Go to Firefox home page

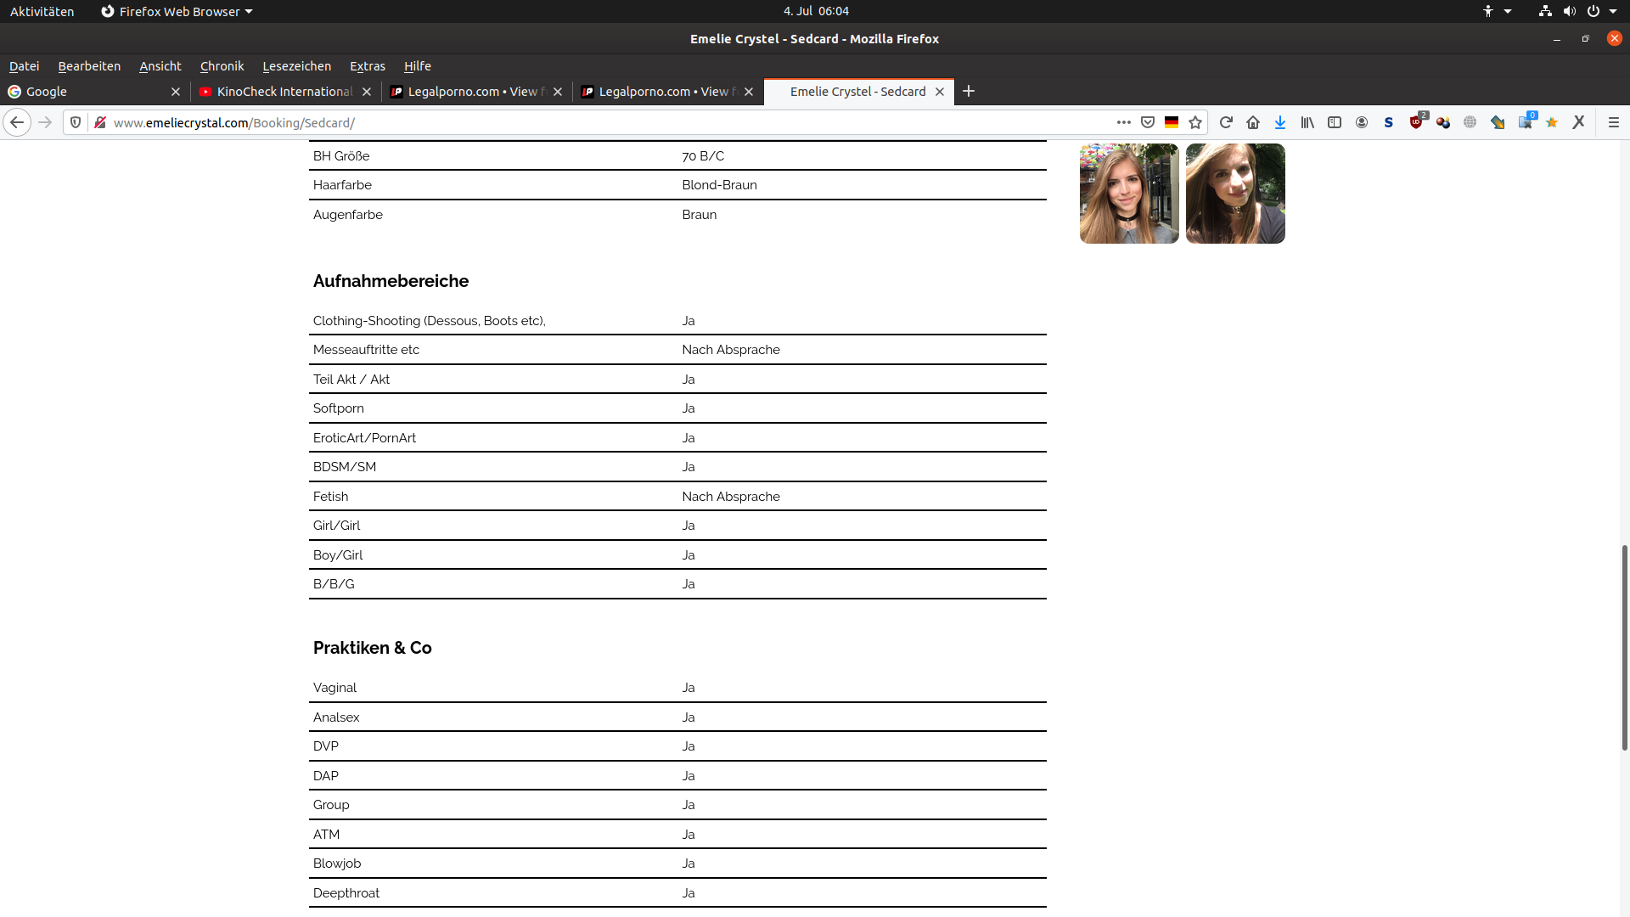pos(1253,122)
